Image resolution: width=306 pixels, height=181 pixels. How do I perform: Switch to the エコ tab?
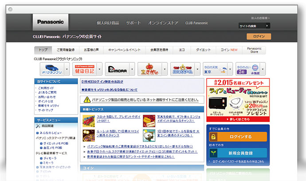pos(182,50)
